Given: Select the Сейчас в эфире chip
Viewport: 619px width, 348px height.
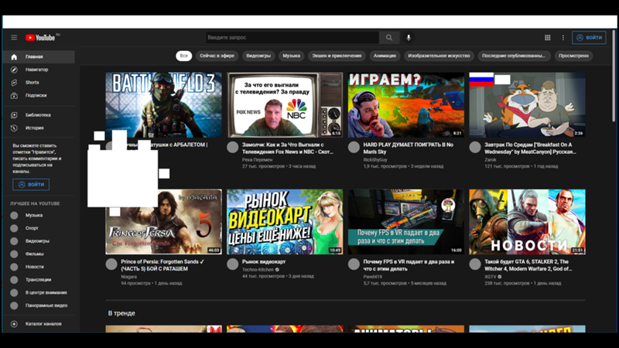Looking at the screenshot, I should tap(217, 56).
